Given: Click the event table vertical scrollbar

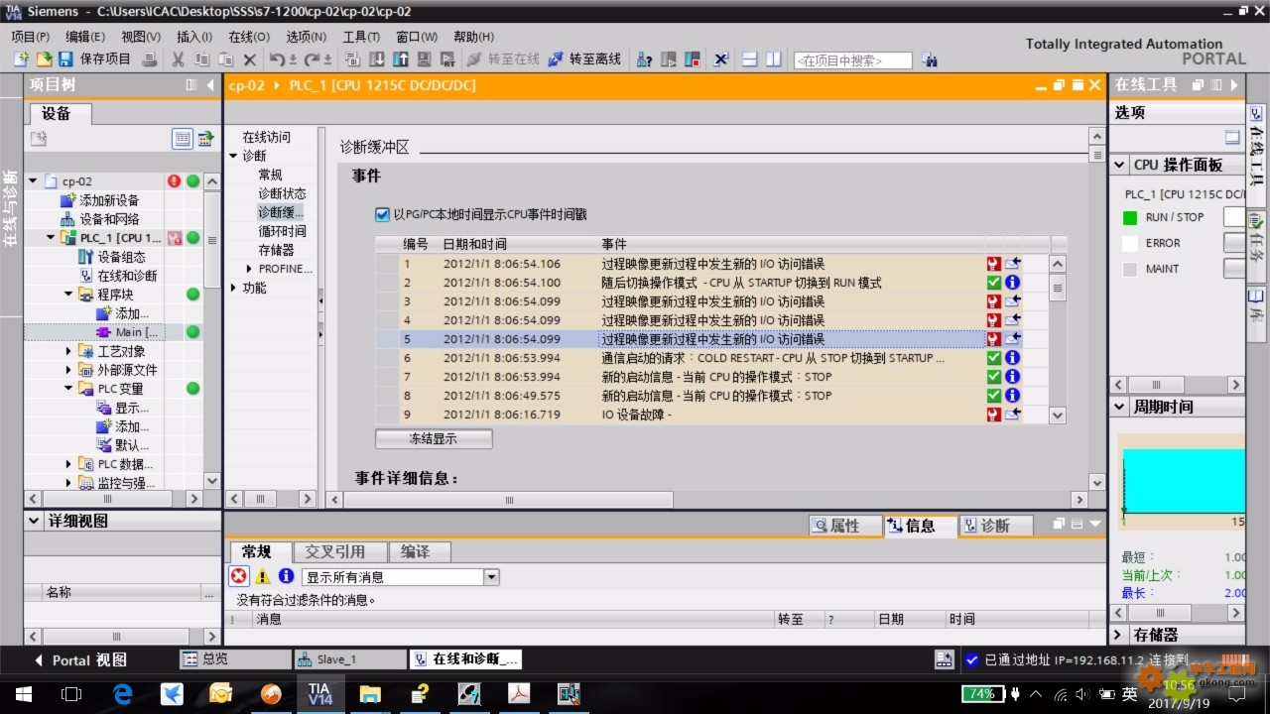Looking at the screenshot, I should 1058,340.
